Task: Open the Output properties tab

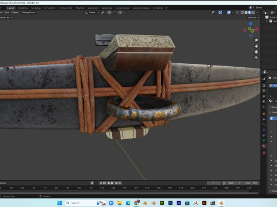Action: [x=264, y=91]
